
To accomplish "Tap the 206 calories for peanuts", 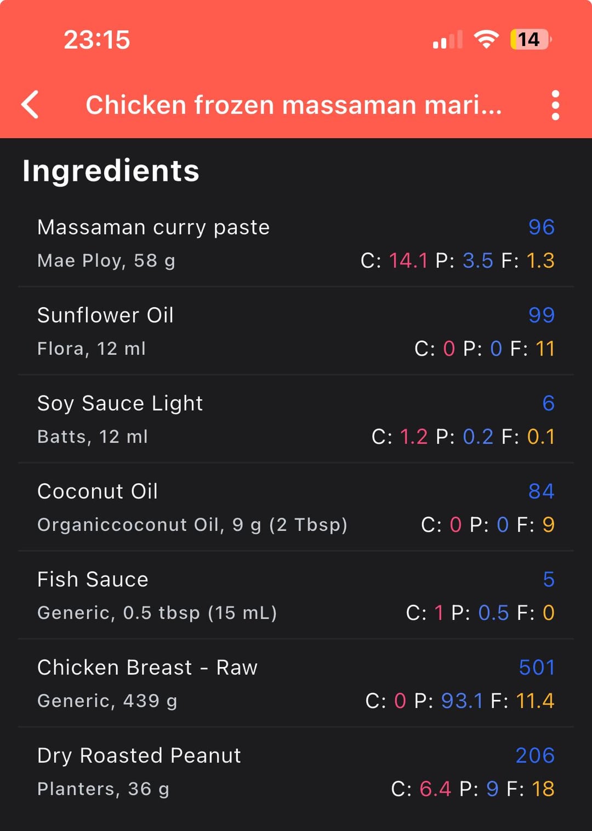I will pos(534,756).
